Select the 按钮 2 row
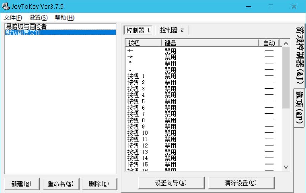Viewport: 306px width, 193px height. coord(203,82)
